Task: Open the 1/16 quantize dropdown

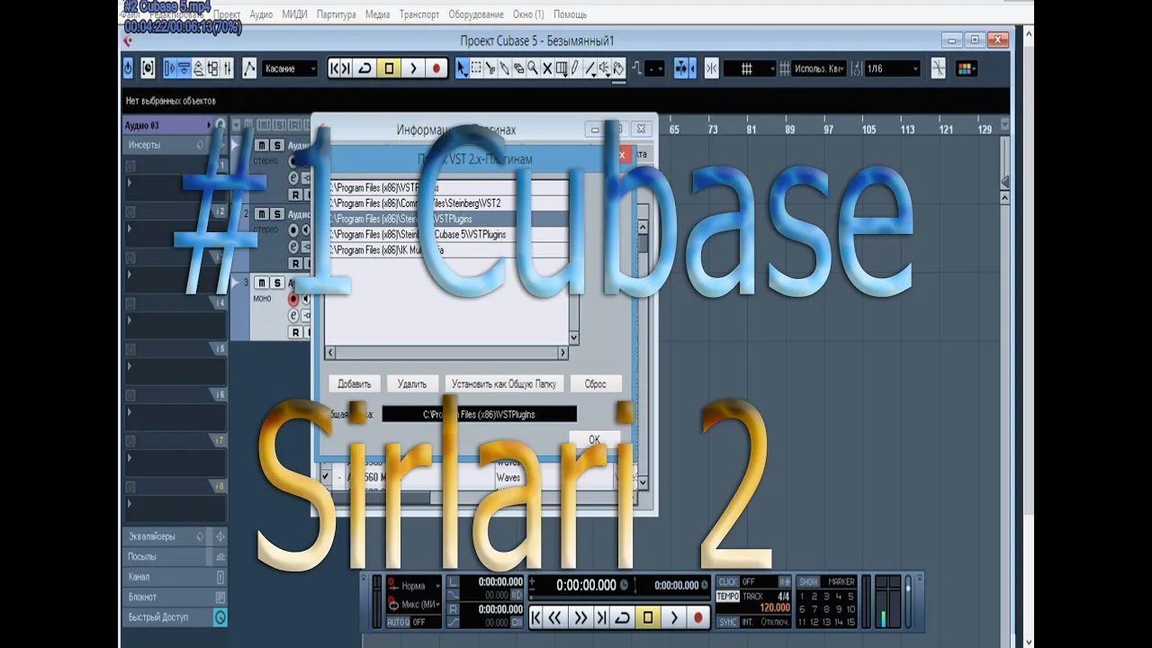Action: [892, 68]
